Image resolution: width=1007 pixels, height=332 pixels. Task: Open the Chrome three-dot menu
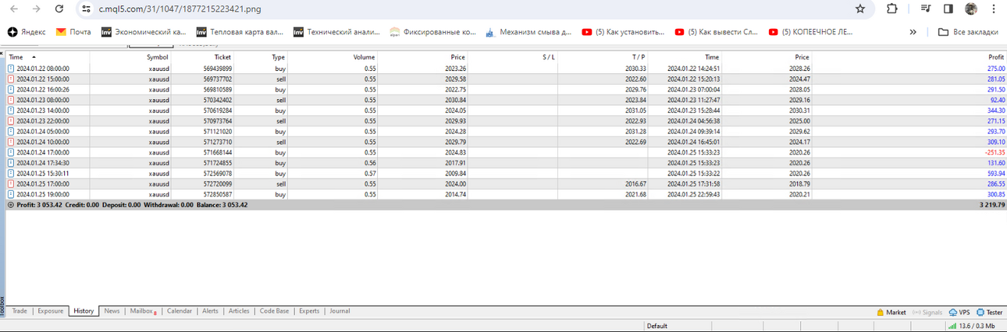click(x=994, y=9)
